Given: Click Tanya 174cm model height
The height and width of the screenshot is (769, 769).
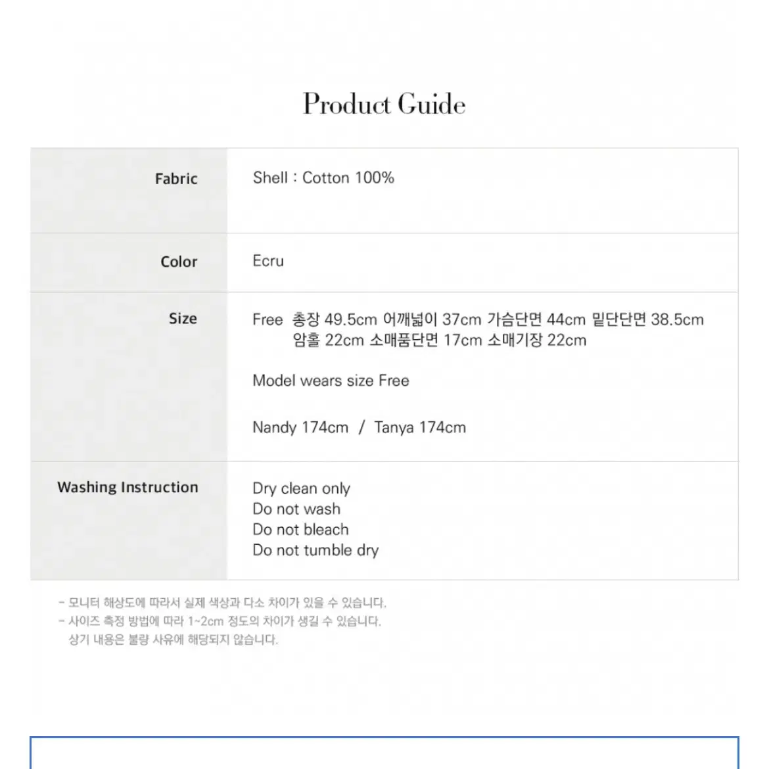Looking at the screenshot, I should pos(420,428).
